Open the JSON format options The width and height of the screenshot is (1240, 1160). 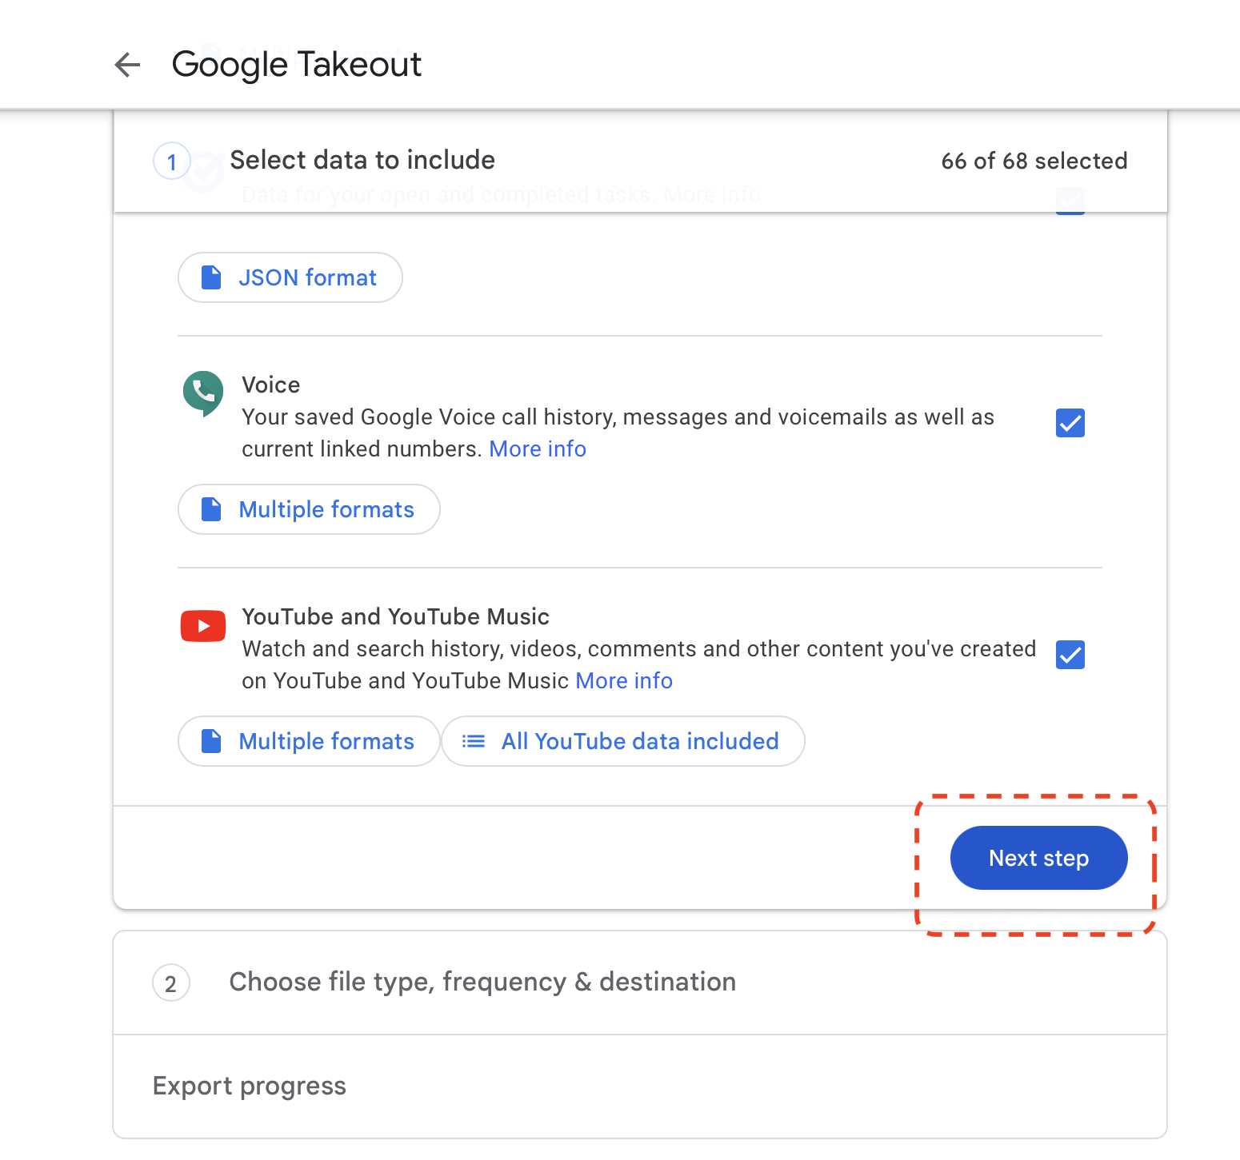pyautogui.click(x=290, y=277)
